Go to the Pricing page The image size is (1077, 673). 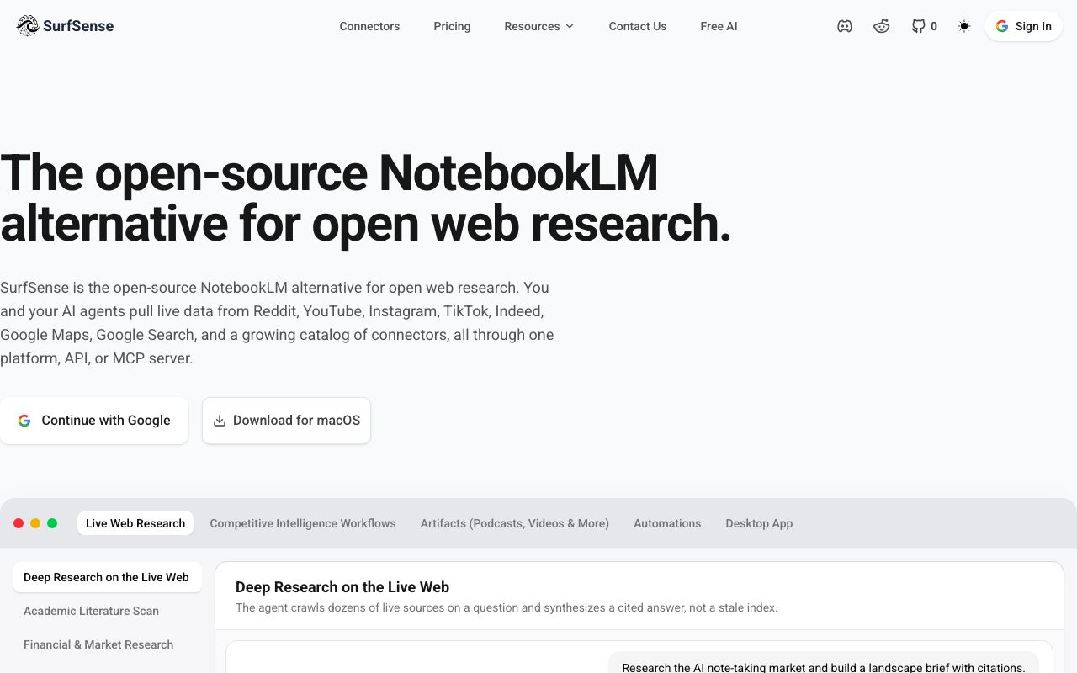[452, 26]
